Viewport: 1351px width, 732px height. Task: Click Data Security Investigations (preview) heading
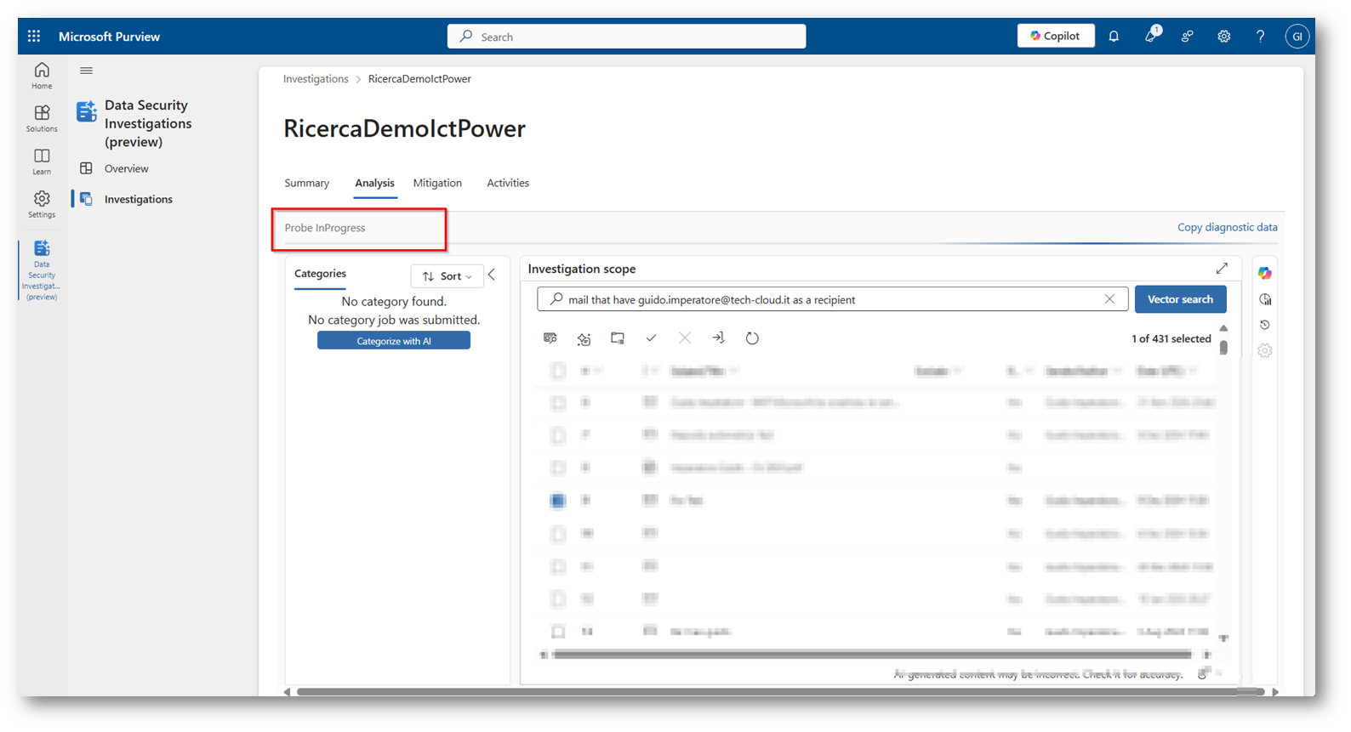(x=148, y=123)
